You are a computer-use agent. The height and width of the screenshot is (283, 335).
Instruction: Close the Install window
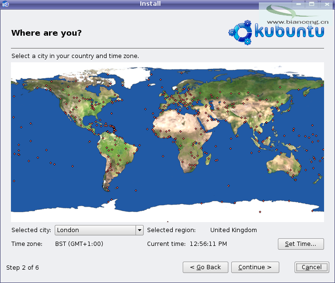point(327,4)
